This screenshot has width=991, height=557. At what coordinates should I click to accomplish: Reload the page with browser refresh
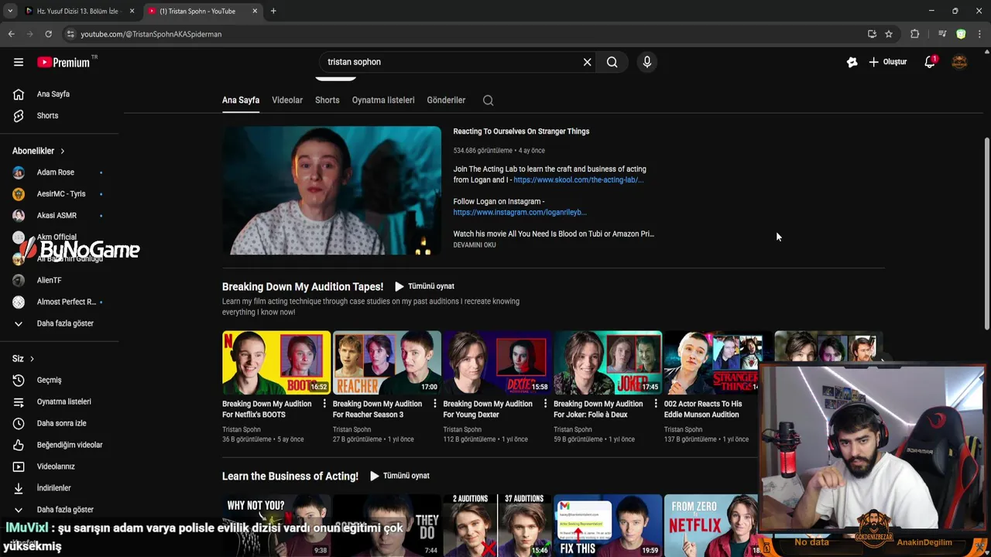point(48,34)
